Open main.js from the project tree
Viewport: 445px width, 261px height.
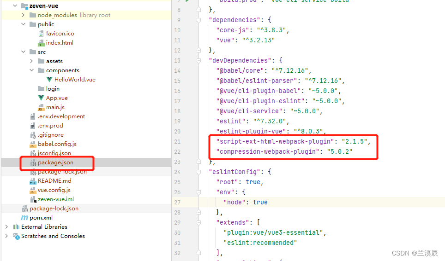click(55, 107)
